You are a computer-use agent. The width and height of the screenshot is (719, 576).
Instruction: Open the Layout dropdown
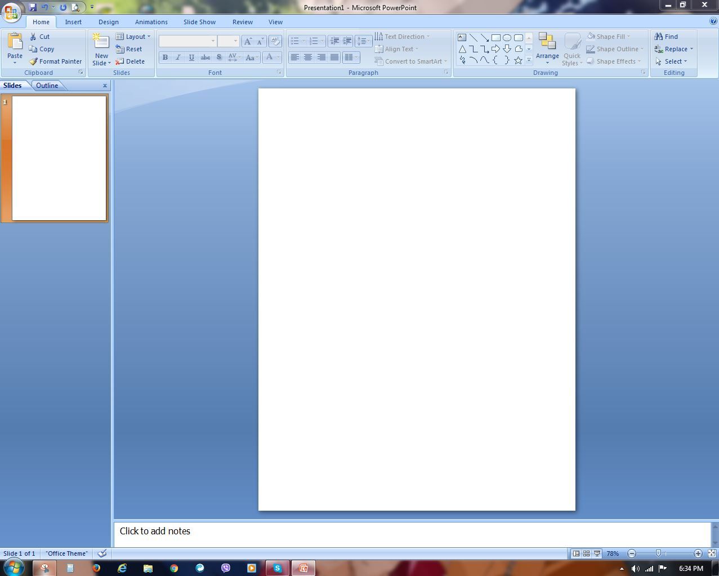click(x=133, y=37)
